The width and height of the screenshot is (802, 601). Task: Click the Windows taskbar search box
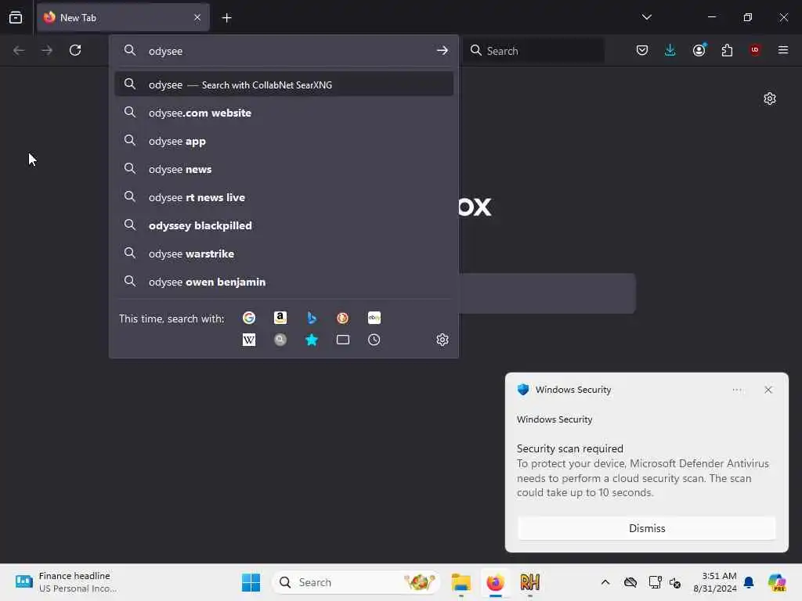[356, 582]
